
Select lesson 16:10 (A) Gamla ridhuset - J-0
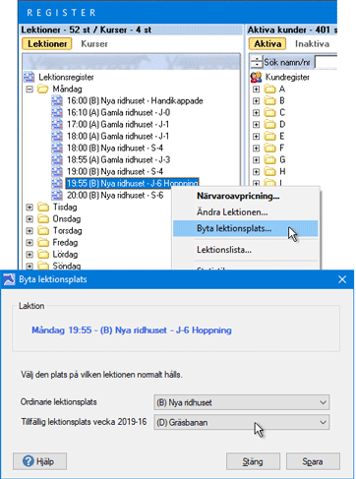click(x=119, y=112)
